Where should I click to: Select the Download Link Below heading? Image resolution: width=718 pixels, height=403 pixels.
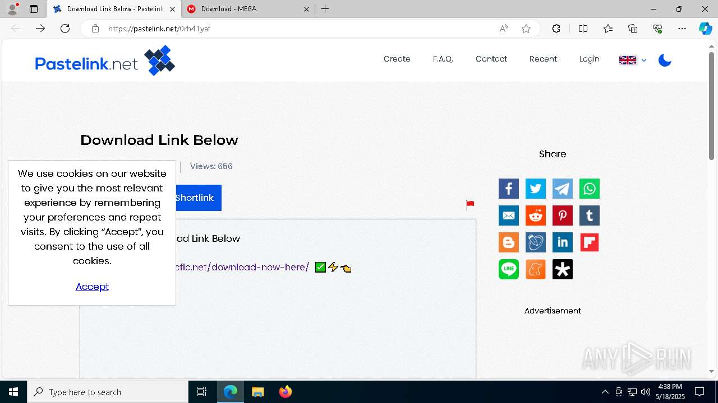159,140
